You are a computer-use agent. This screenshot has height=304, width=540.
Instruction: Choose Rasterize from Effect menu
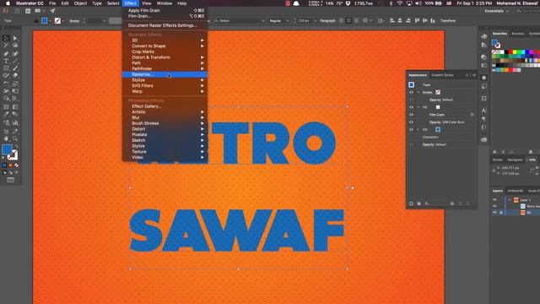[x=165, y=74]
